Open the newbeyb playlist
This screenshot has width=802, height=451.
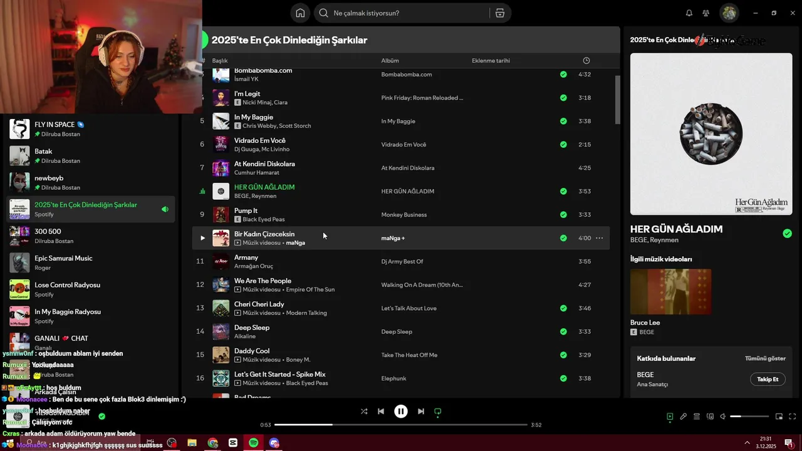point(91,182)
